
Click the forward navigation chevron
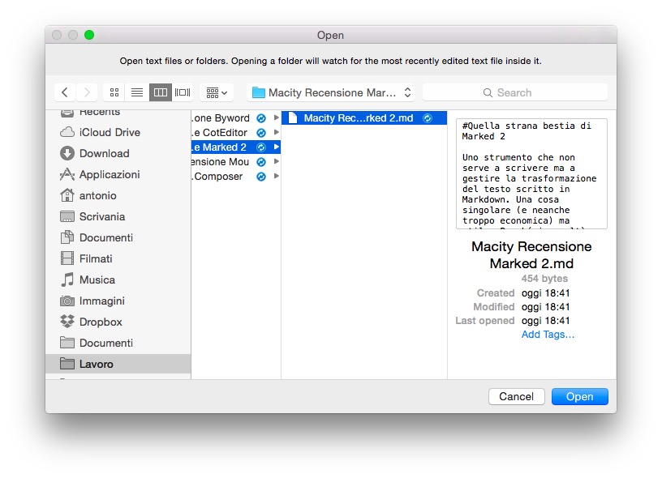[x=87, y=92]
